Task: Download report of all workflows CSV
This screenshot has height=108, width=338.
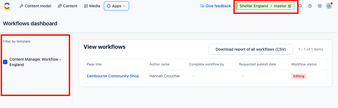Action: [251, 49]
